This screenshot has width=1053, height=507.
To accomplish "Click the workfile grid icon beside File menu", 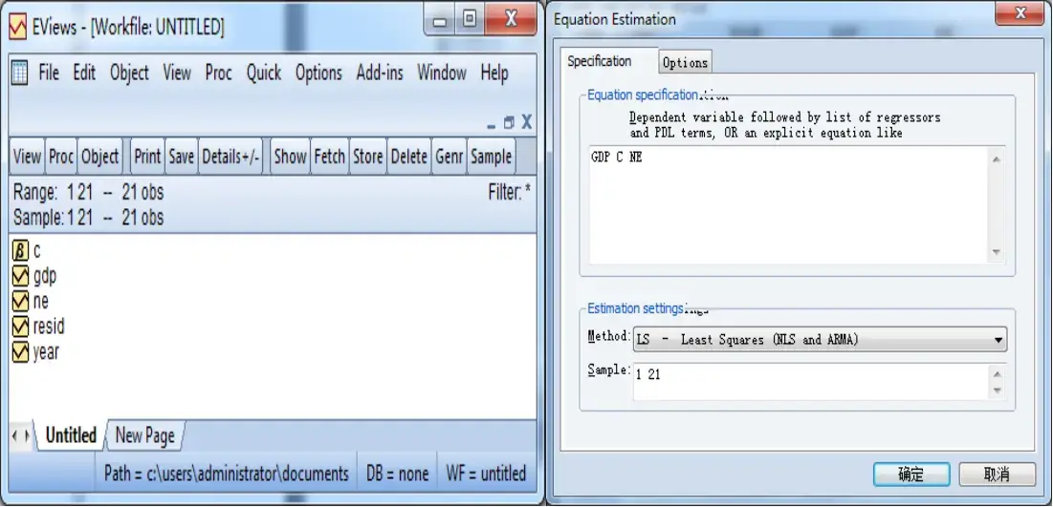I will tap(20, 73).
